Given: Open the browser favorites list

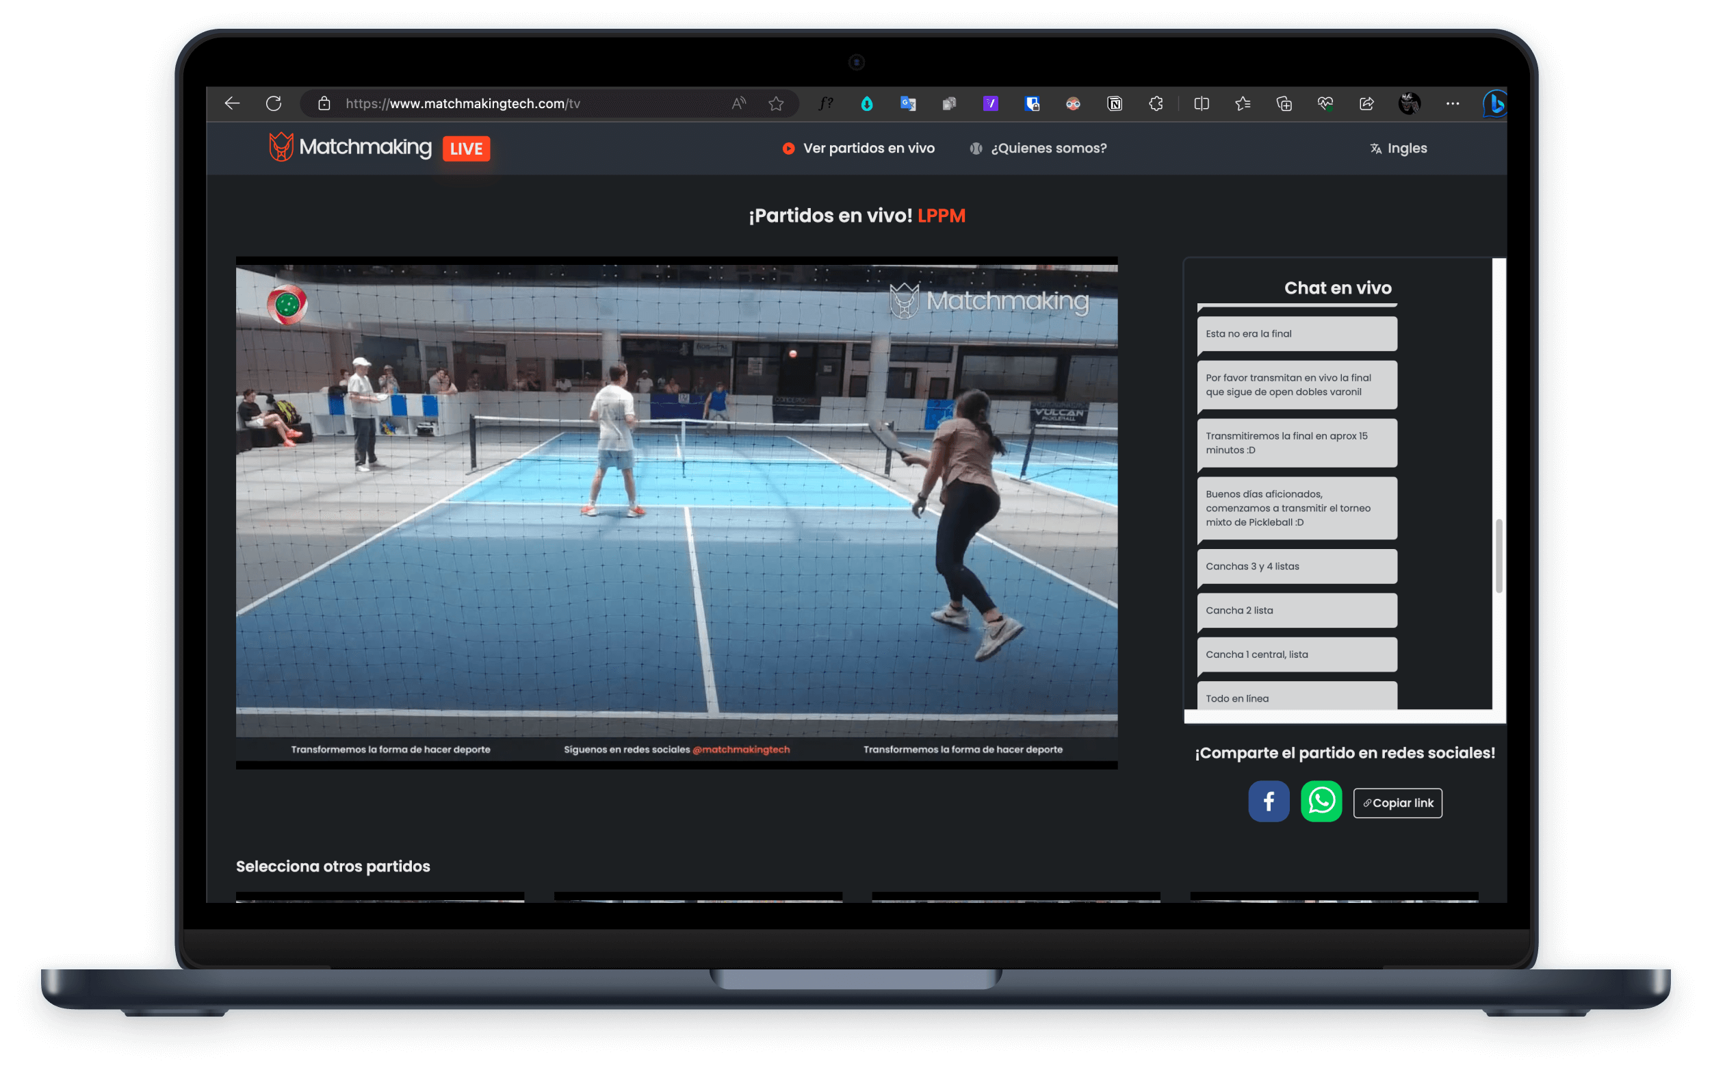Looking at the screenshot, I should click(1243, 103).
